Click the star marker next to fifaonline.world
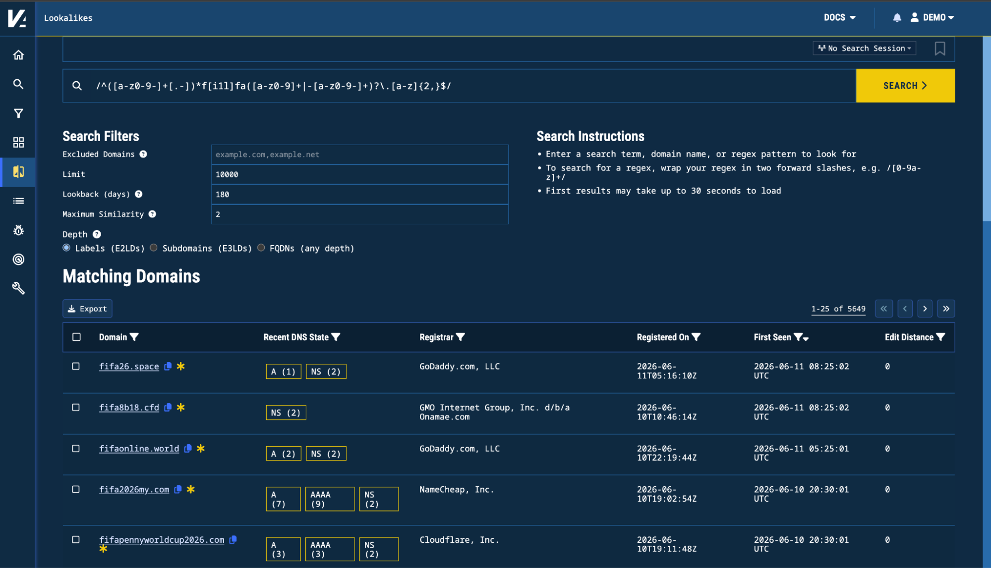Image resolution: width=991 pixels, height=568 pixels. pyautogui.click(x=201, y=448)
